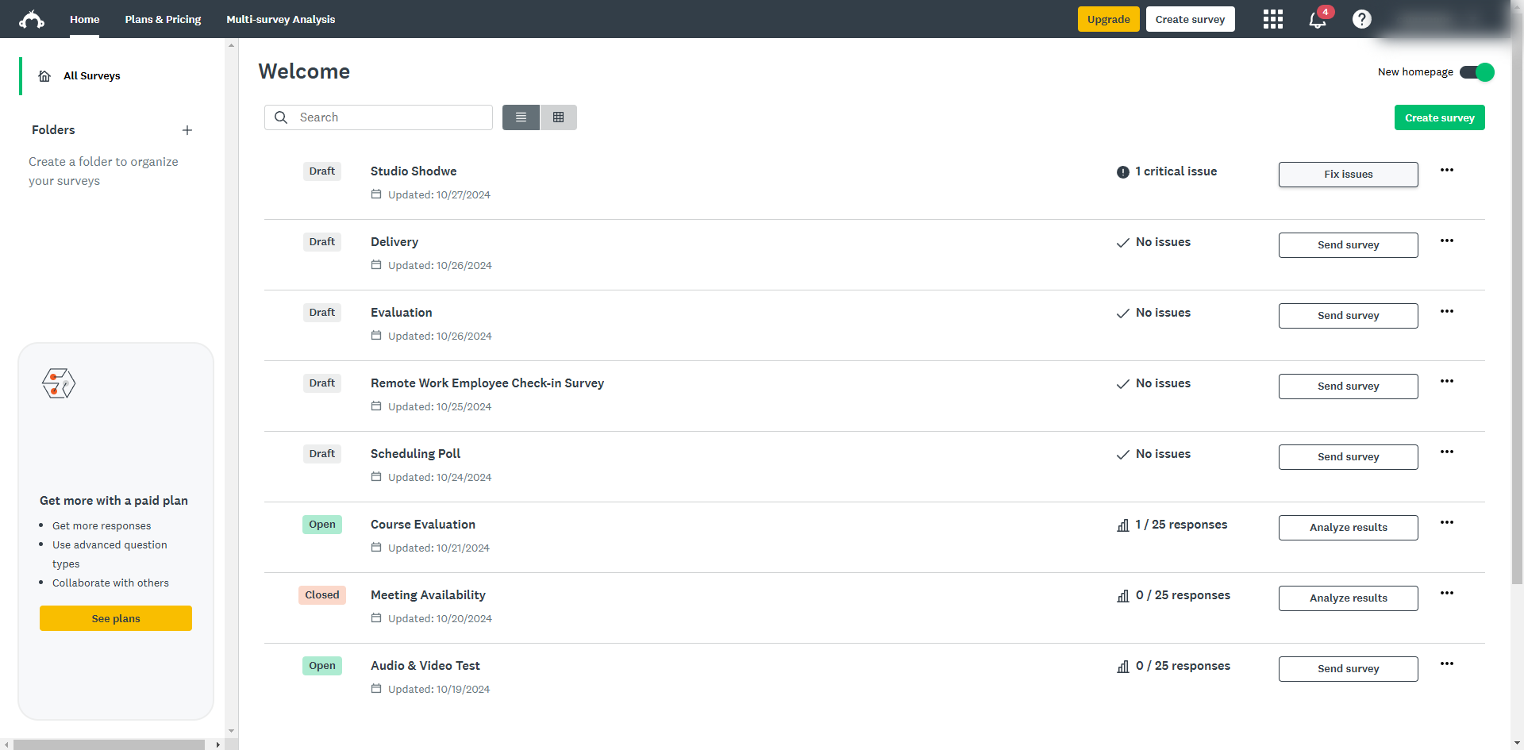Screen dimensions: 1524x750
Task: Open Multi-survey Analysis
Action: [280, 19]
